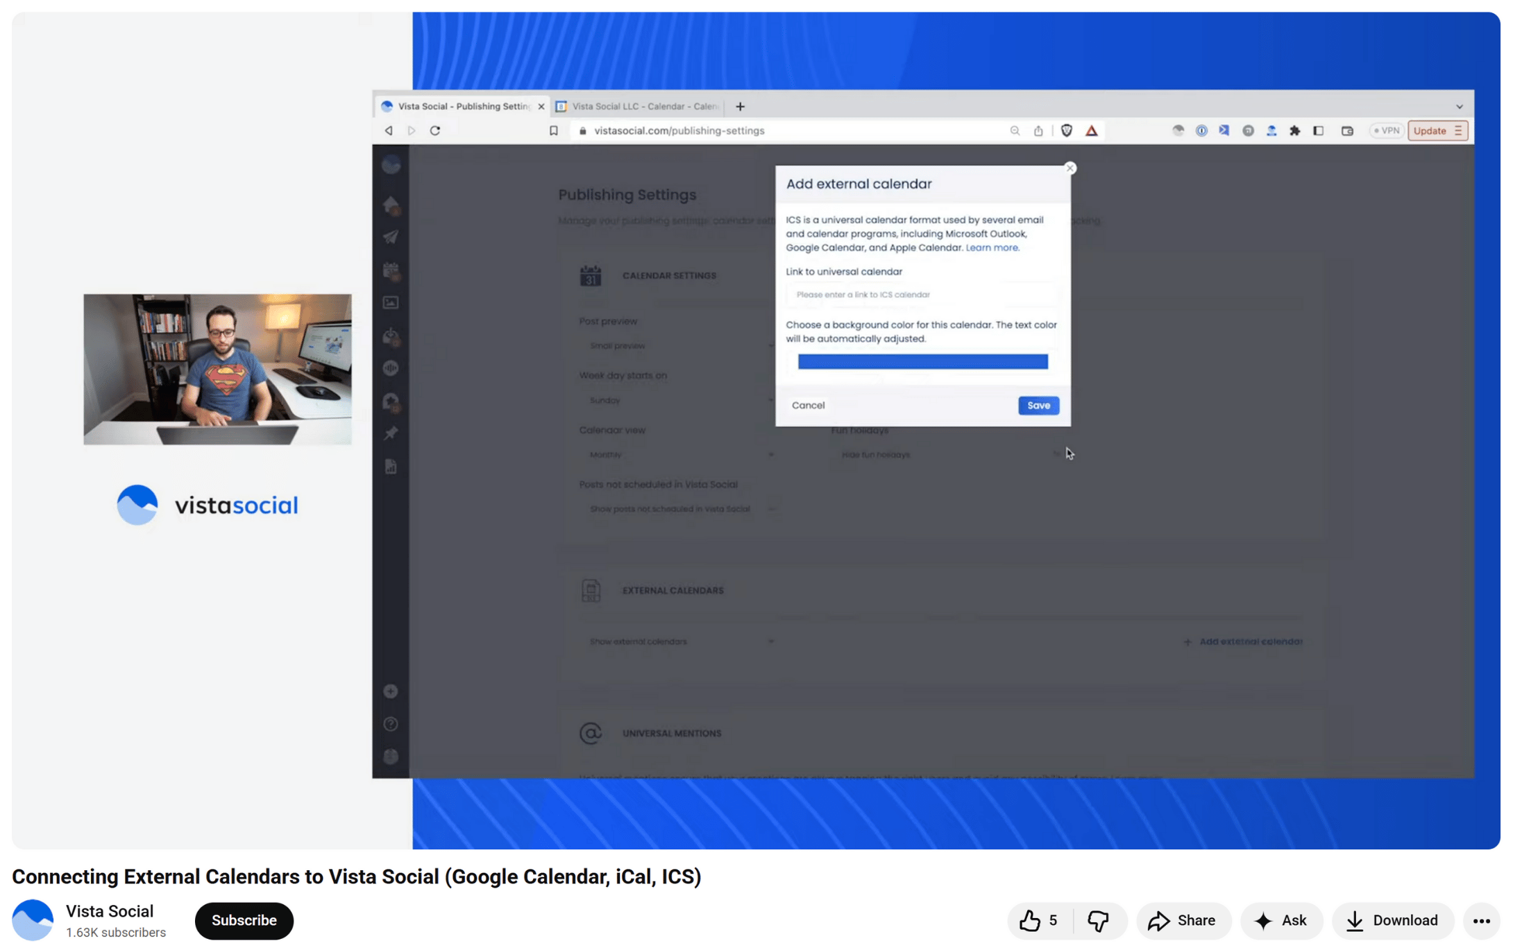The width and height of the screenshot is (1513, 950).
Task: Click the browser reload icon
Action: coord(435,130)
